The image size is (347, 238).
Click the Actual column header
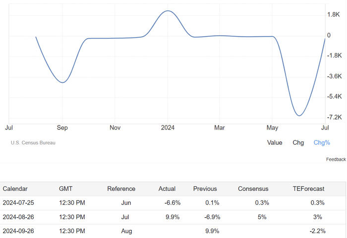coord(167,189)
